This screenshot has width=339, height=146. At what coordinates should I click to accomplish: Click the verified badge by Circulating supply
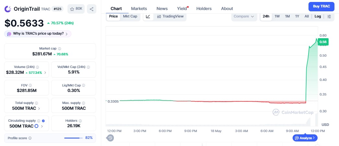[x=43, y=121]
